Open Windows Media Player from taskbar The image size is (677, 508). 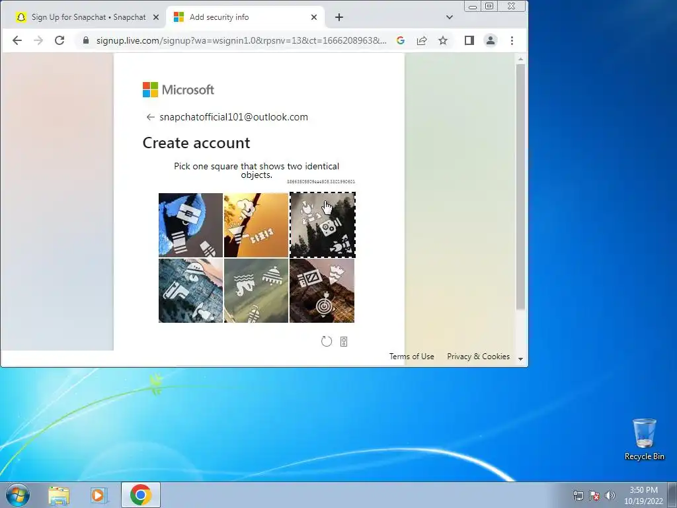(99, 495)
